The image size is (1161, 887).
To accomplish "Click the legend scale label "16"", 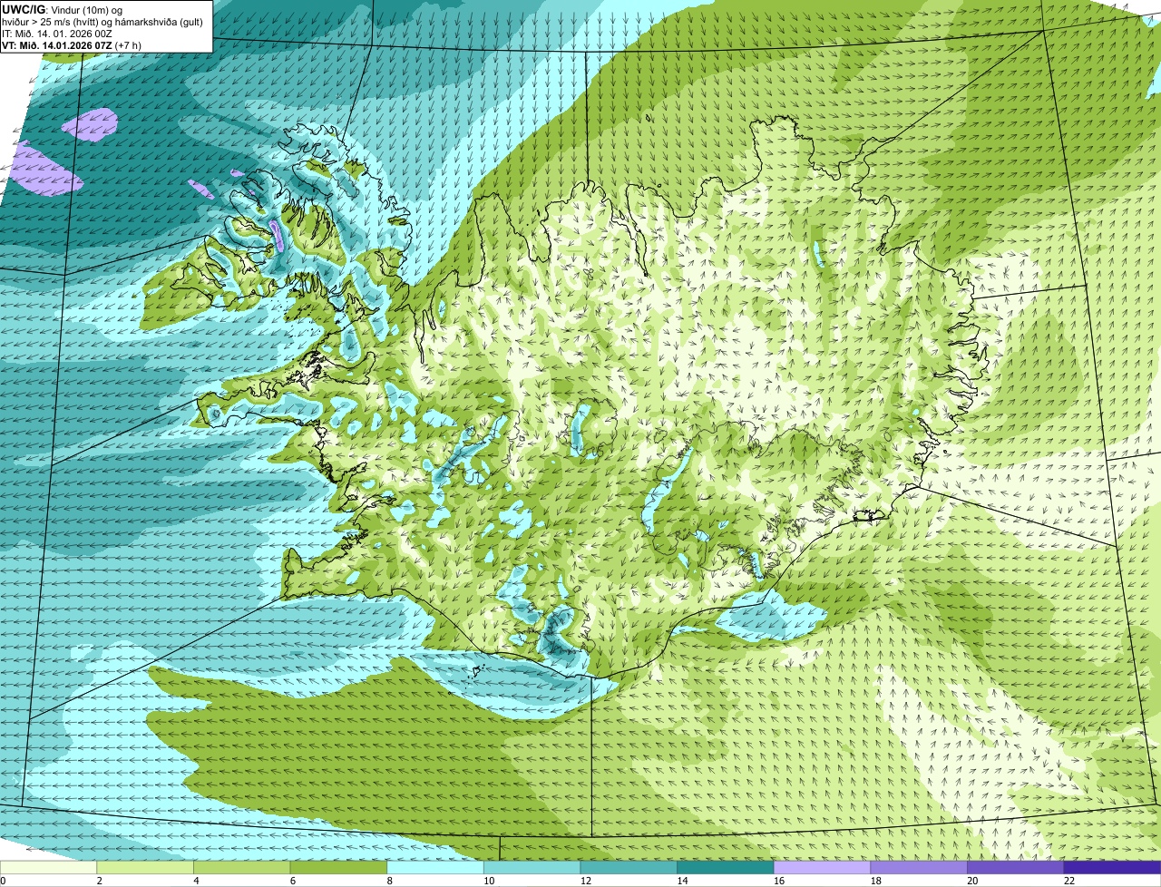I will (778, 881).
